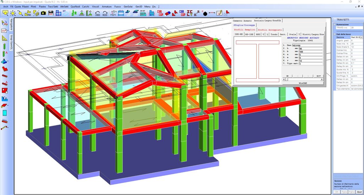364x195 pixels.
Task: Select the Profili Accoppiati tab
Action: tap(270, 30)
